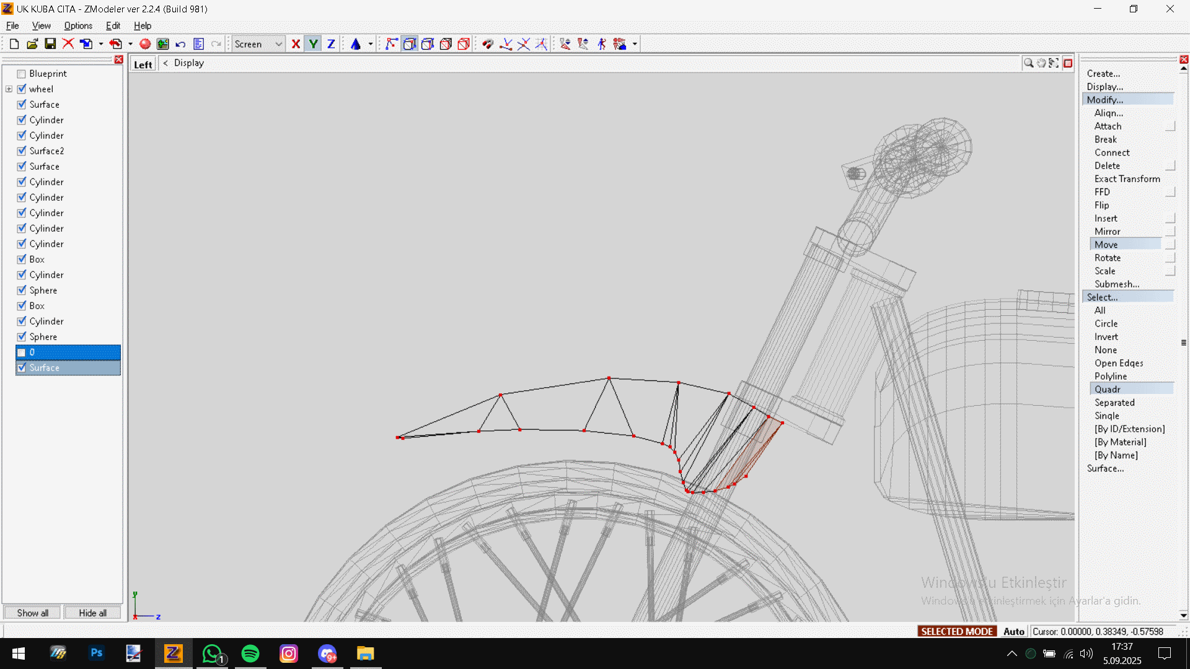Open Spotify from the taskbar

[x=250, y=654]
